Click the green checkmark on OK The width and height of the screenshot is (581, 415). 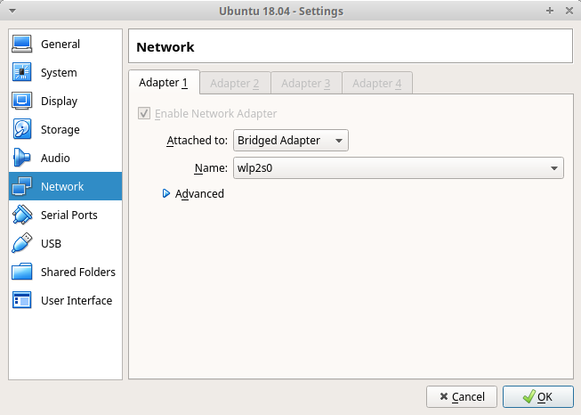(529, 396)
